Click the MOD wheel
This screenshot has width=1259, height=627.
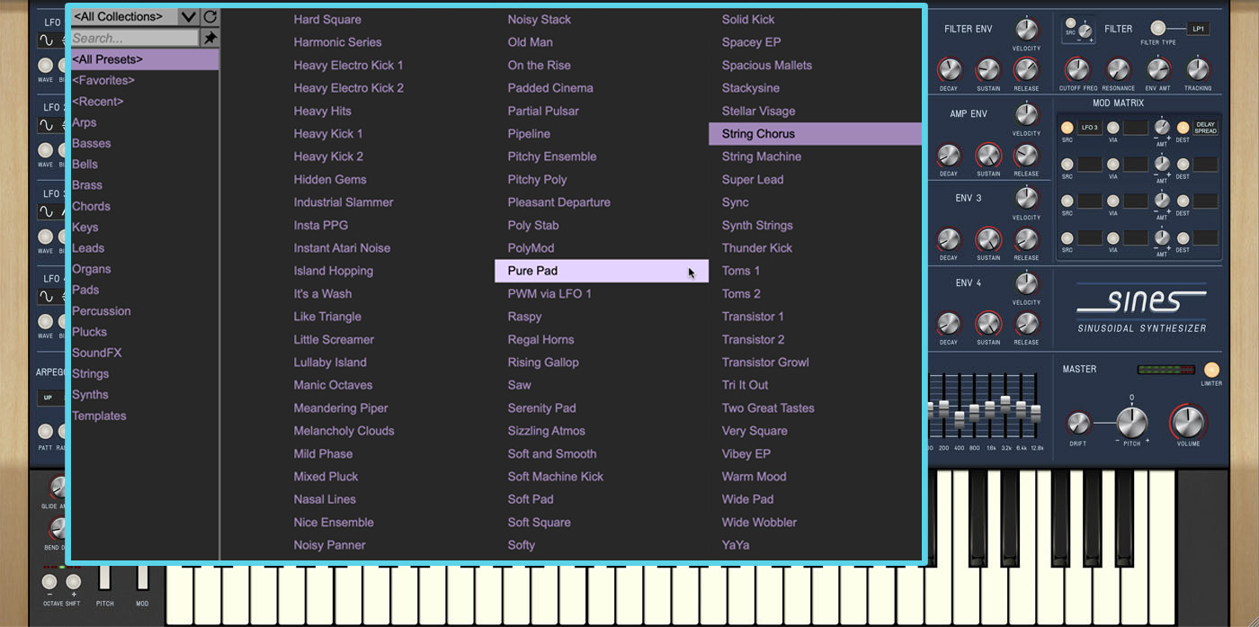[142, 577]
